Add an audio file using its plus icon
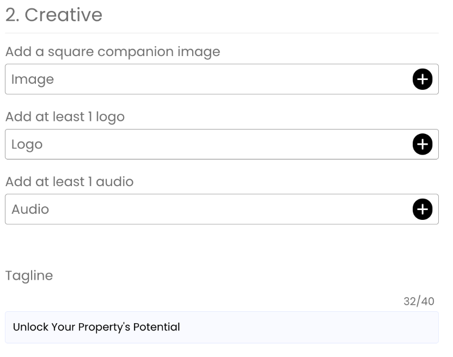Screen dimensions: 453x357 422,209
